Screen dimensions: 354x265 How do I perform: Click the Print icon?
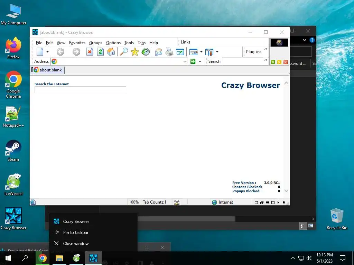pos(169,52)
